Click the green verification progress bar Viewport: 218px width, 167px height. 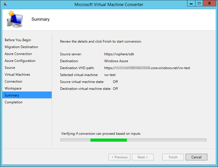point(134,140)
